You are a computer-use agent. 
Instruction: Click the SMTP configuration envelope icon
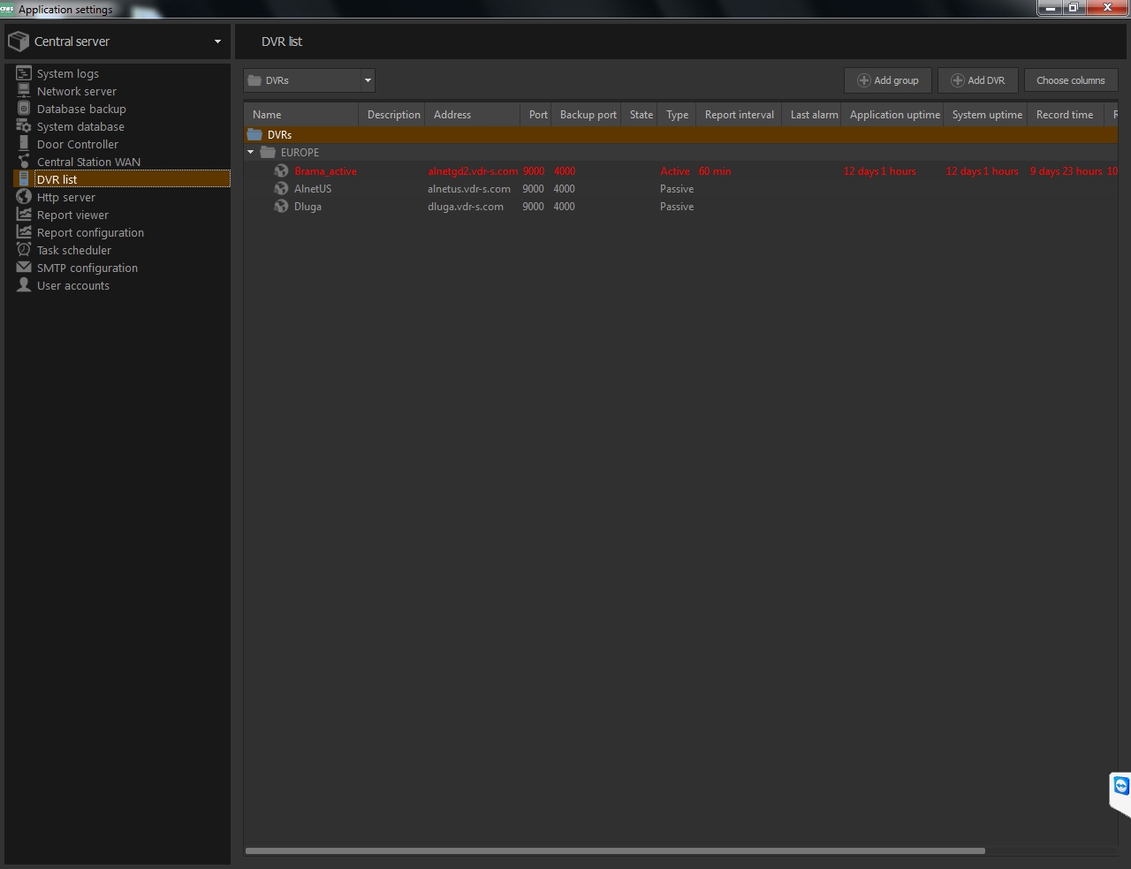(x=24, y=268)
